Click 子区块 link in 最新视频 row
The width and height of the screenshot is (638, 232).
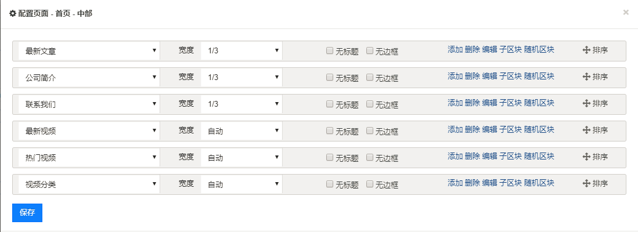510,129
